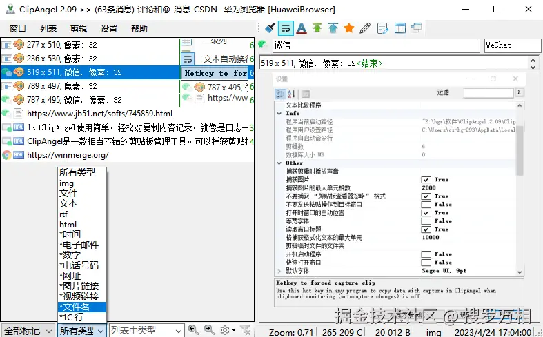
Task: Toggle the word wrap toolbar button
Action: click(286, 28)
